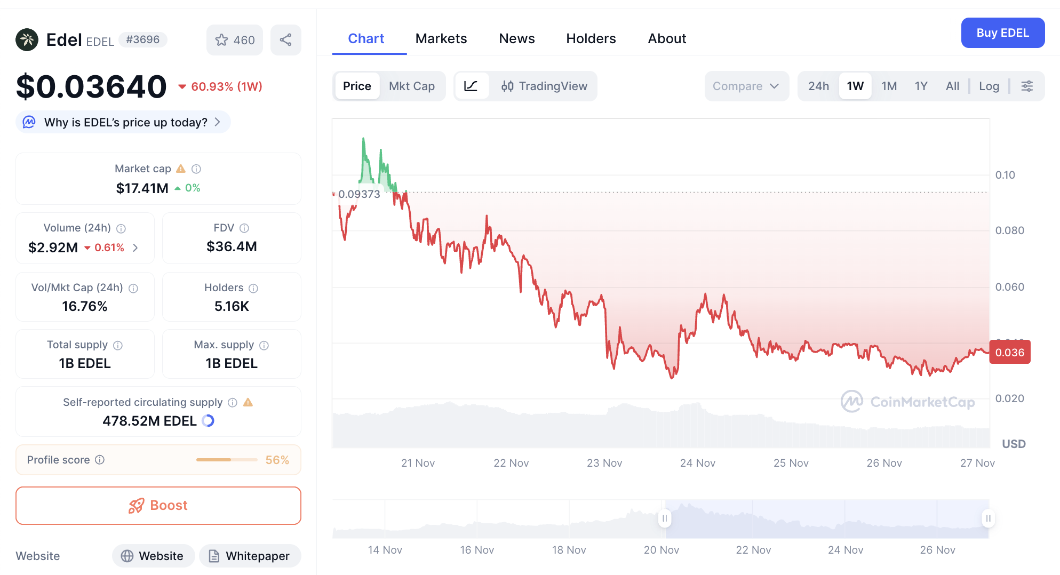Click Market cap info icon
Screen dimensions: 1060x575
[196, 169]
